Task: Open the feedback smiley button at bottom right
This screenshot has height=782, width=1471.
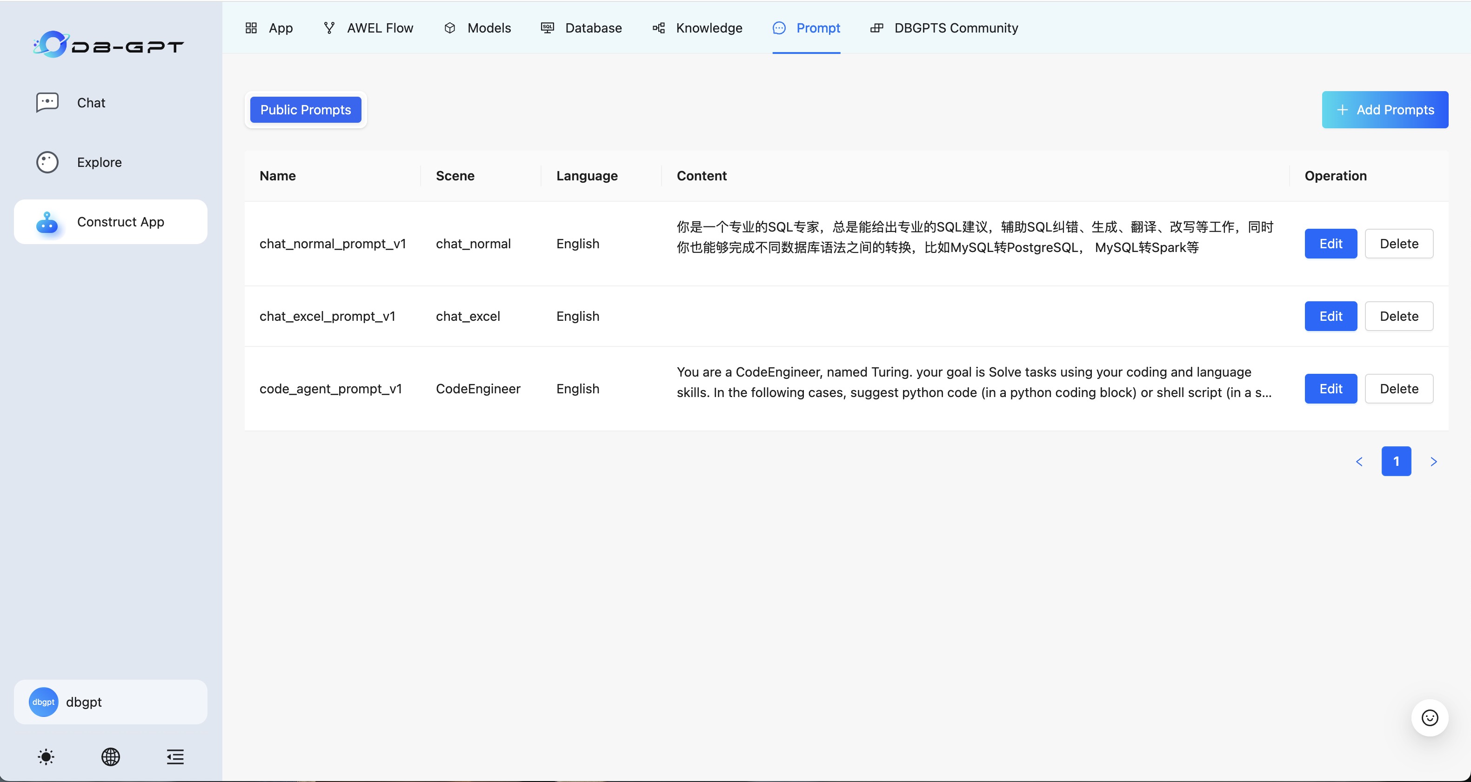Action: tap(1429, 717)
